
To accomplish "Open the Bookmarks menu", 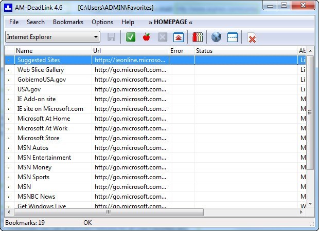I will [x=68, y=22].
